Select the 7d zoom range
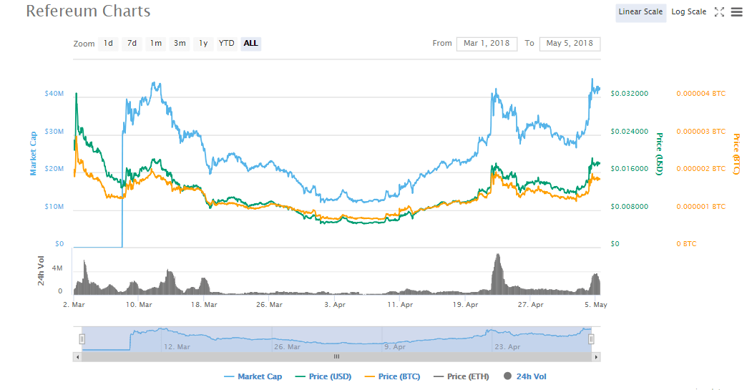The height and width of the screenshot is (390, 752). point(132,44)
